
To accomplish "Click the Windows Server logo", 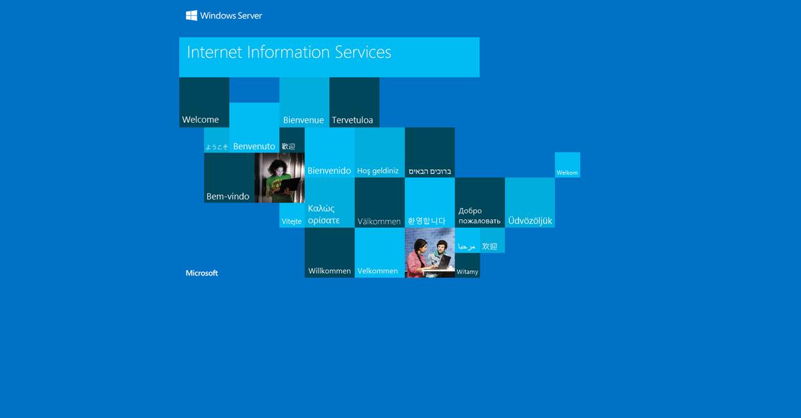I will point(224,15).
